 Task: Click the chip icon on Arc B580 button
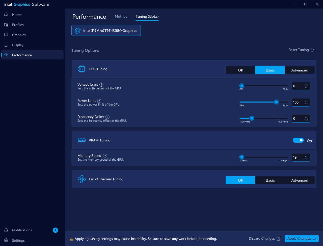(78, 31)
